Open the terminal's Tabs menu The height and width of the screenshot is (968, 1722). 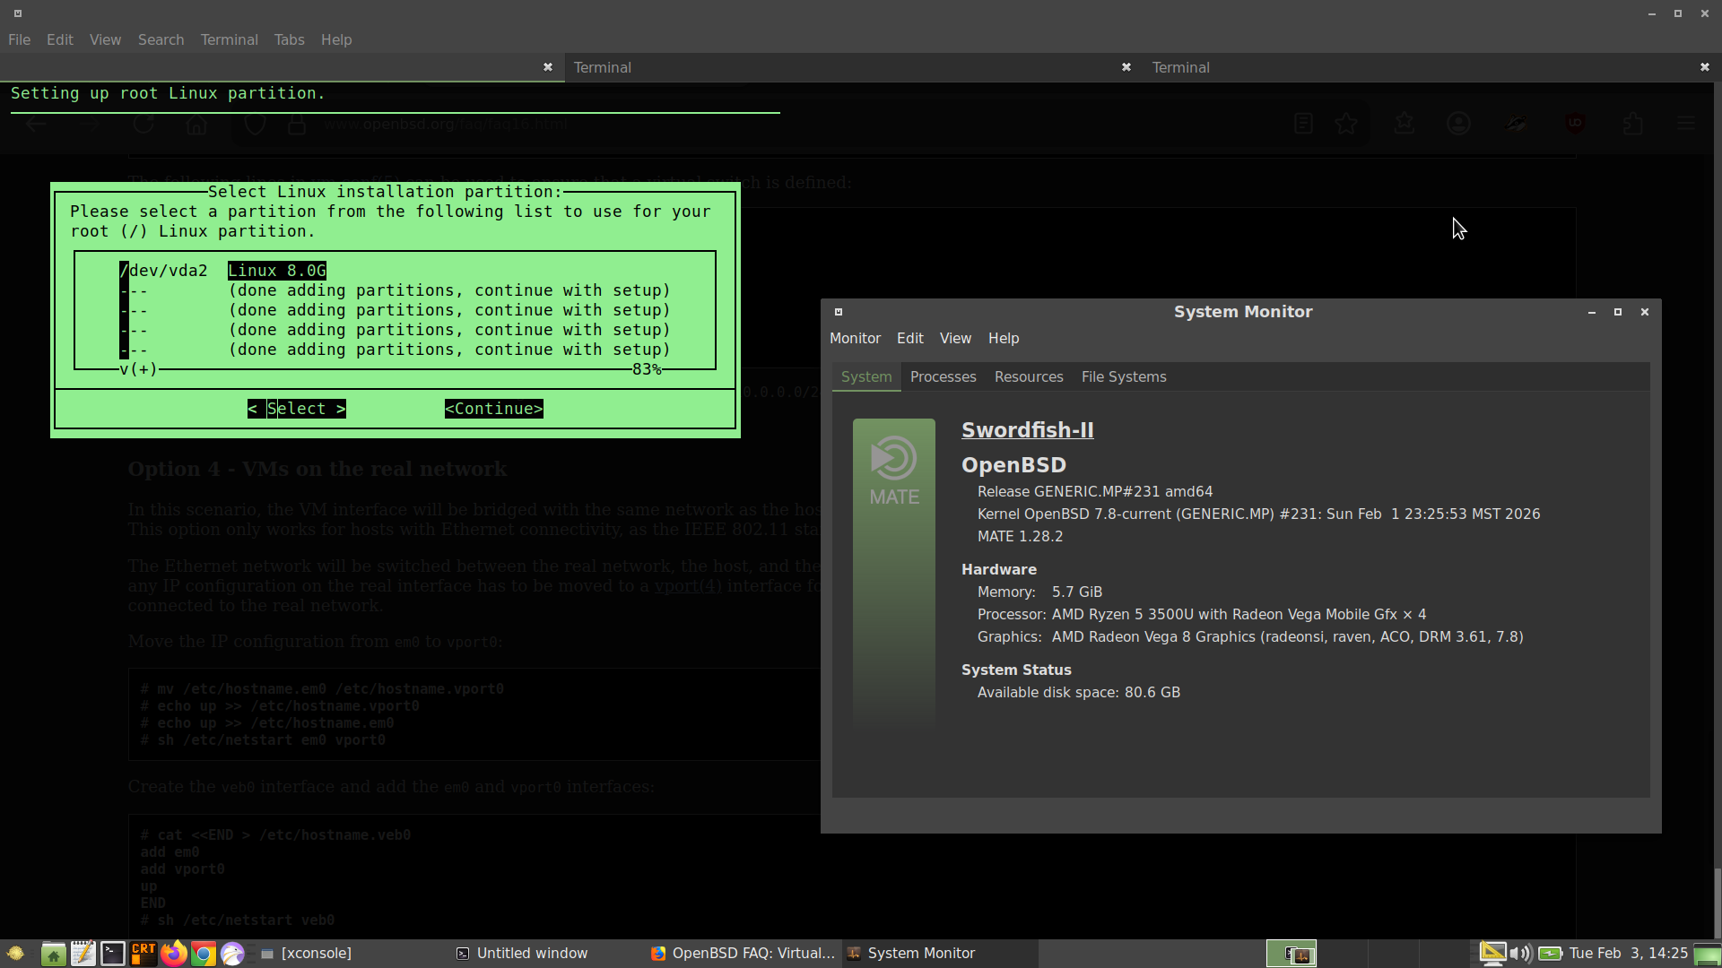click(x=289, y=39)
